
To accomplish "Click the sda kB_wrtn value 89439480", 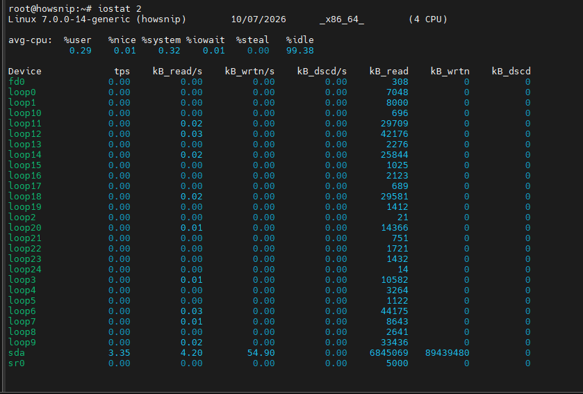I will [x=447, y=352].
